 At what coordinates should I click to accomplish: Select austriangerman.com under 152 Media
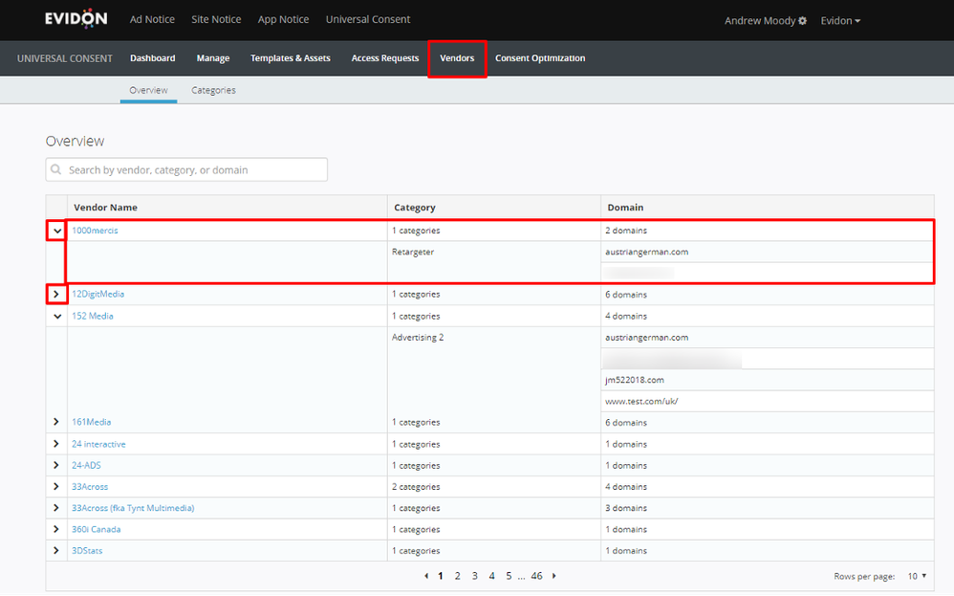click(647, 338)
